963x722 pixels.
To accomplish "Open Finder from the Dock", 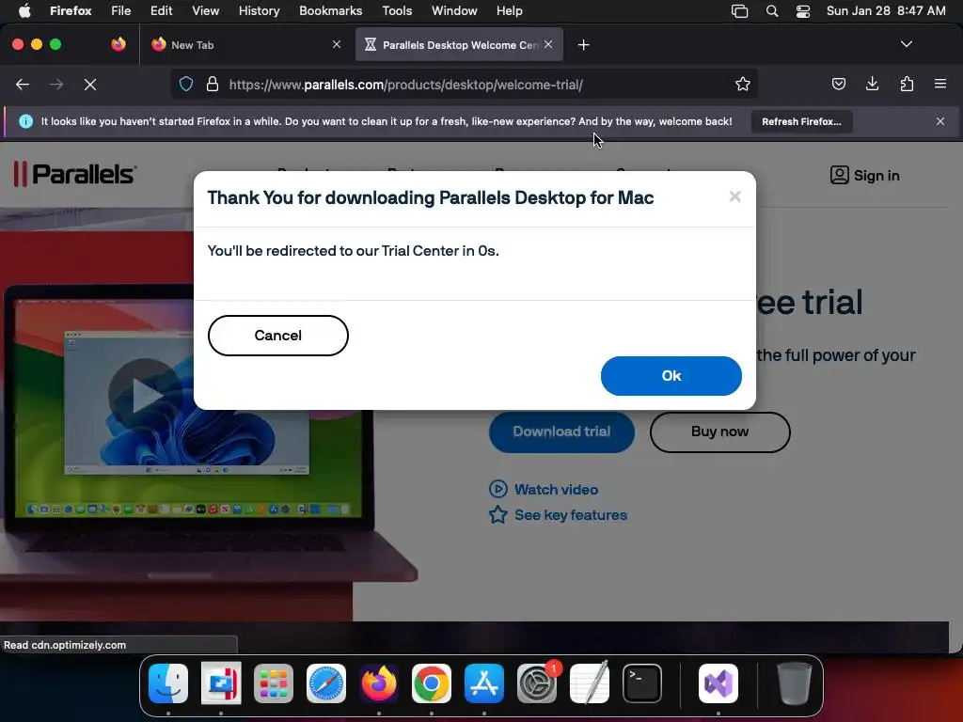I will (168, 683).
